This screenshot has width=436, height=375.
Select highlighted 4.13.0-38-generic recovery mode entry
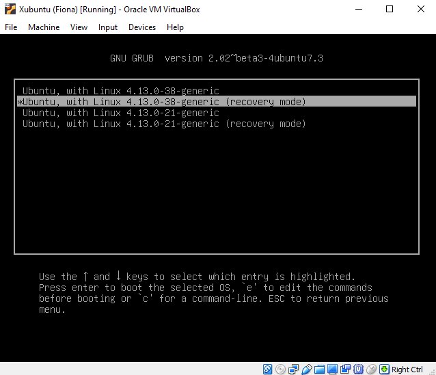(217, 102)
